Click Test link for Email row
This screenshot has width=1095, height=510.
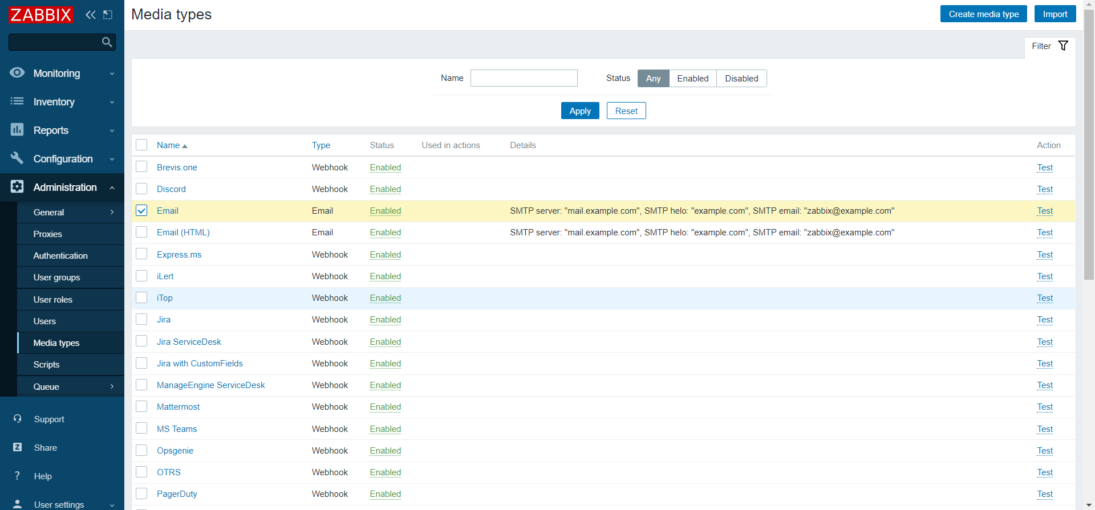click(1045, 211)
